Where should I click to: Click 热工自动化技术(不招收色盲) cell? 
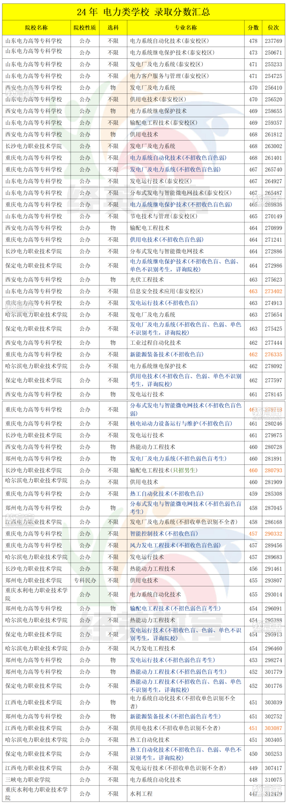tap(167, 494)
